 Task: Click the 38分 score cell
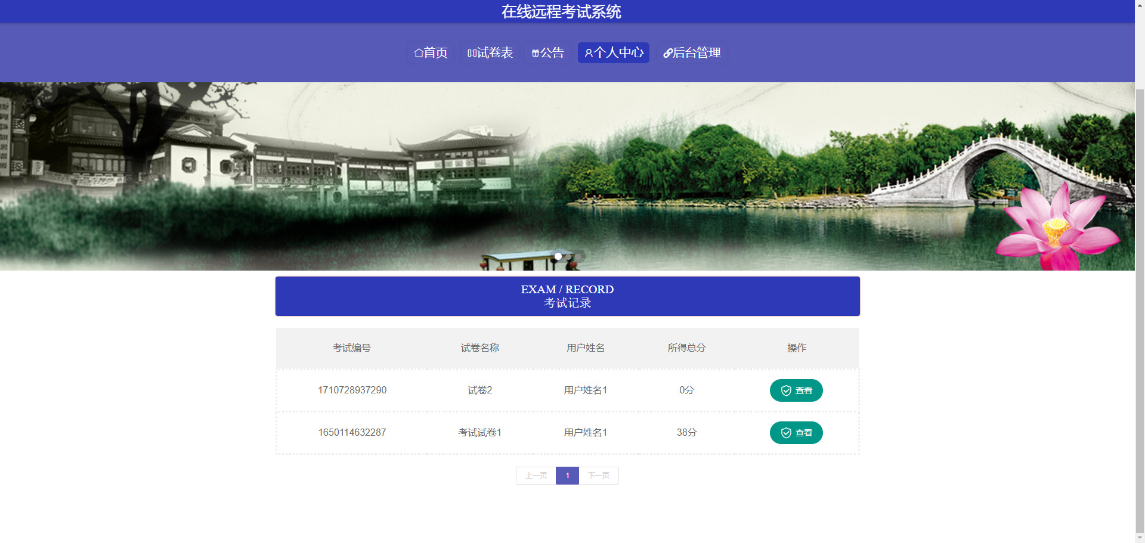pyautogui.click(x=686, y=432)
